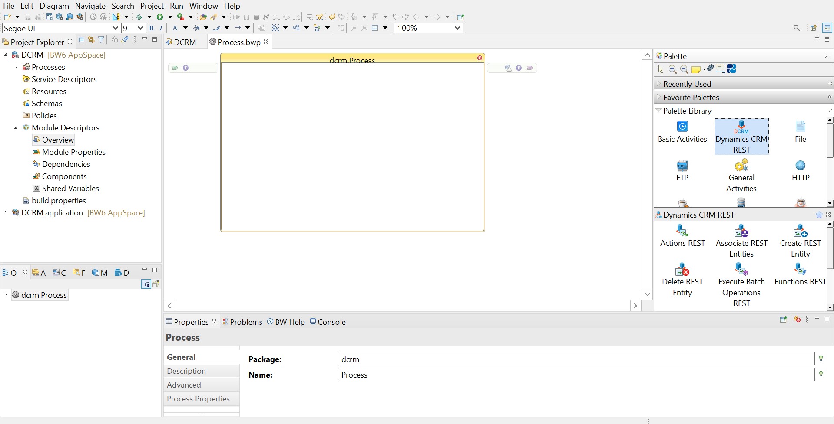The height and width of the screenshot is (424, 834).
Task: Switch to the Problems tab
Action: coord(242,322)
